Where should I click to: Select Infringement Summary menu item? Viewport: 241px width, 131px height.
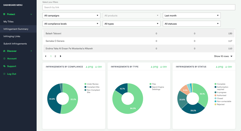coord(18,29)
